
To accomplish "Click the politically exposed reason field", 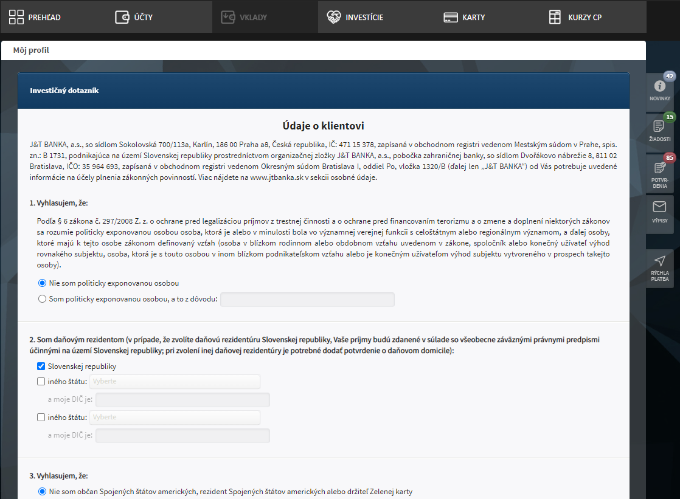I will 307,300.
